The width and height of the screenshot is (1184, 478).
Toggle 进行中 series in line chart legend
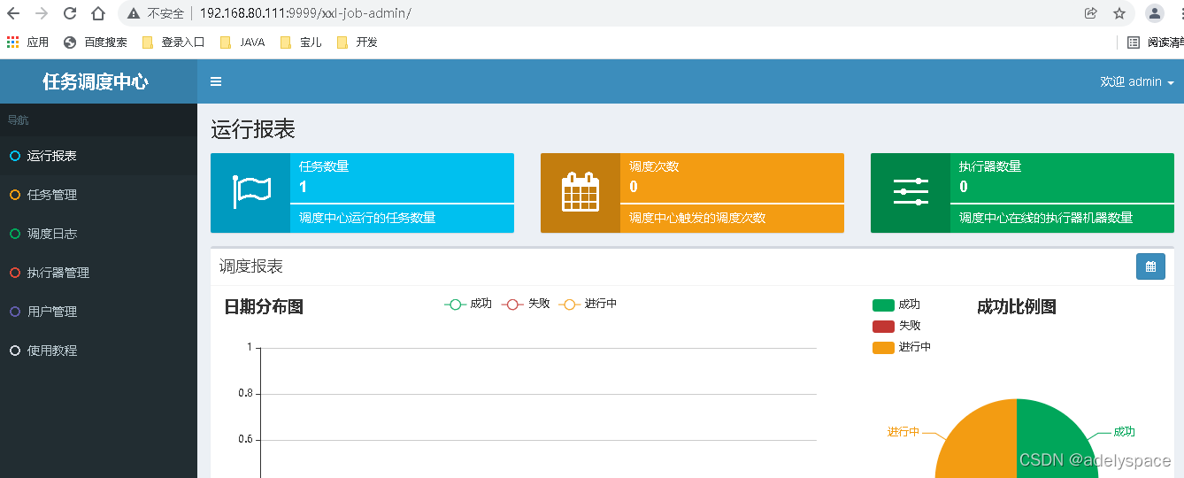point(588,304)
